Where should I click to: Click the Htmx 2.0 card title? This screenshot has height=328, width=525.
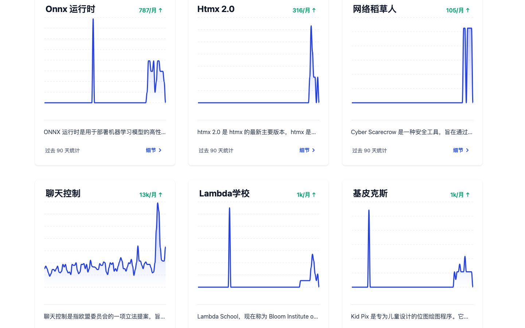pos(216,9)
